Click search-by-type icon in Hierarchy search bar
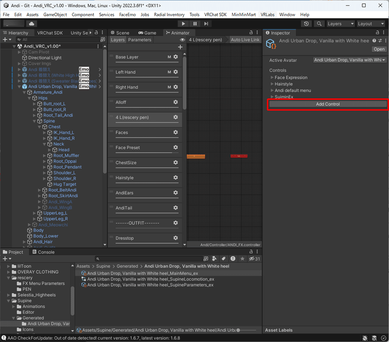 [103, 39]
